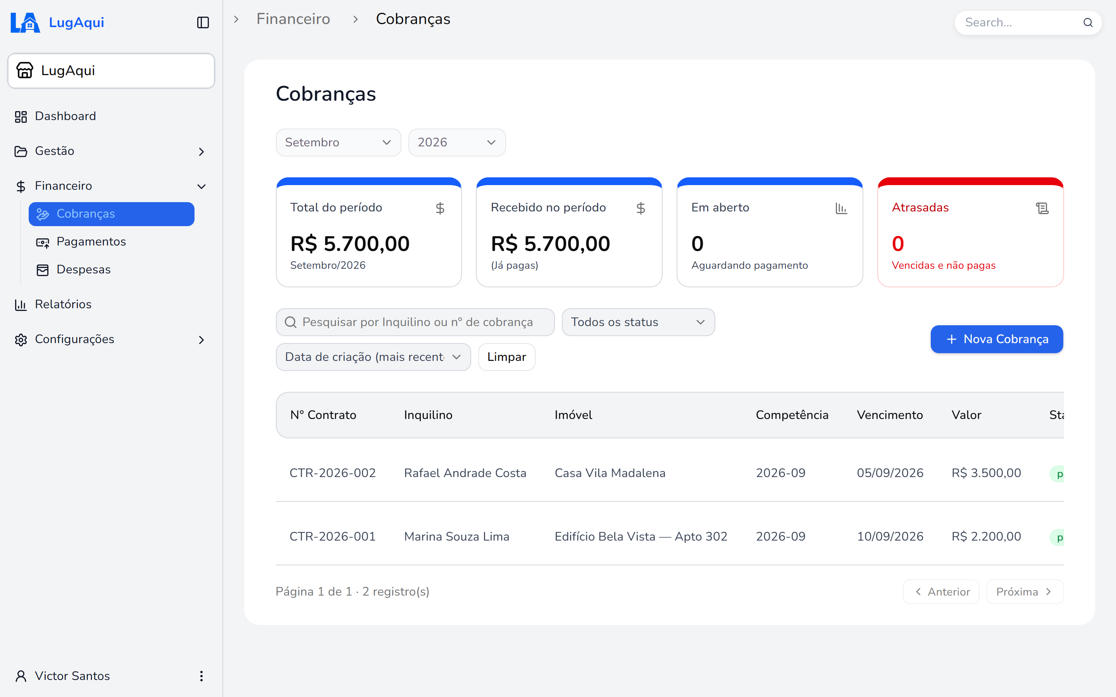Click the Victor Santos user icon
This screenshot has width=1116, height=697.
click(x=21, y=676)
